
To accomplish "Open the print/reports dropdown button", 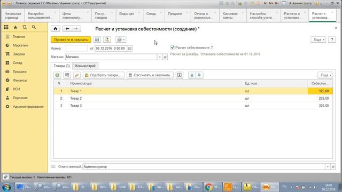I will (121, 39).
